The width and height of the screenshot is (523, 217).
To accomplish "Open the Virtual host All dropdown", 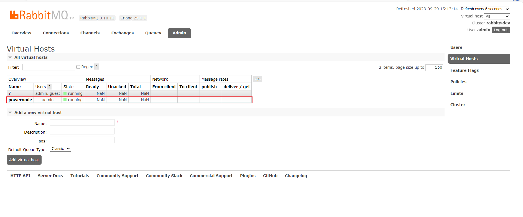I will [497, 16].
